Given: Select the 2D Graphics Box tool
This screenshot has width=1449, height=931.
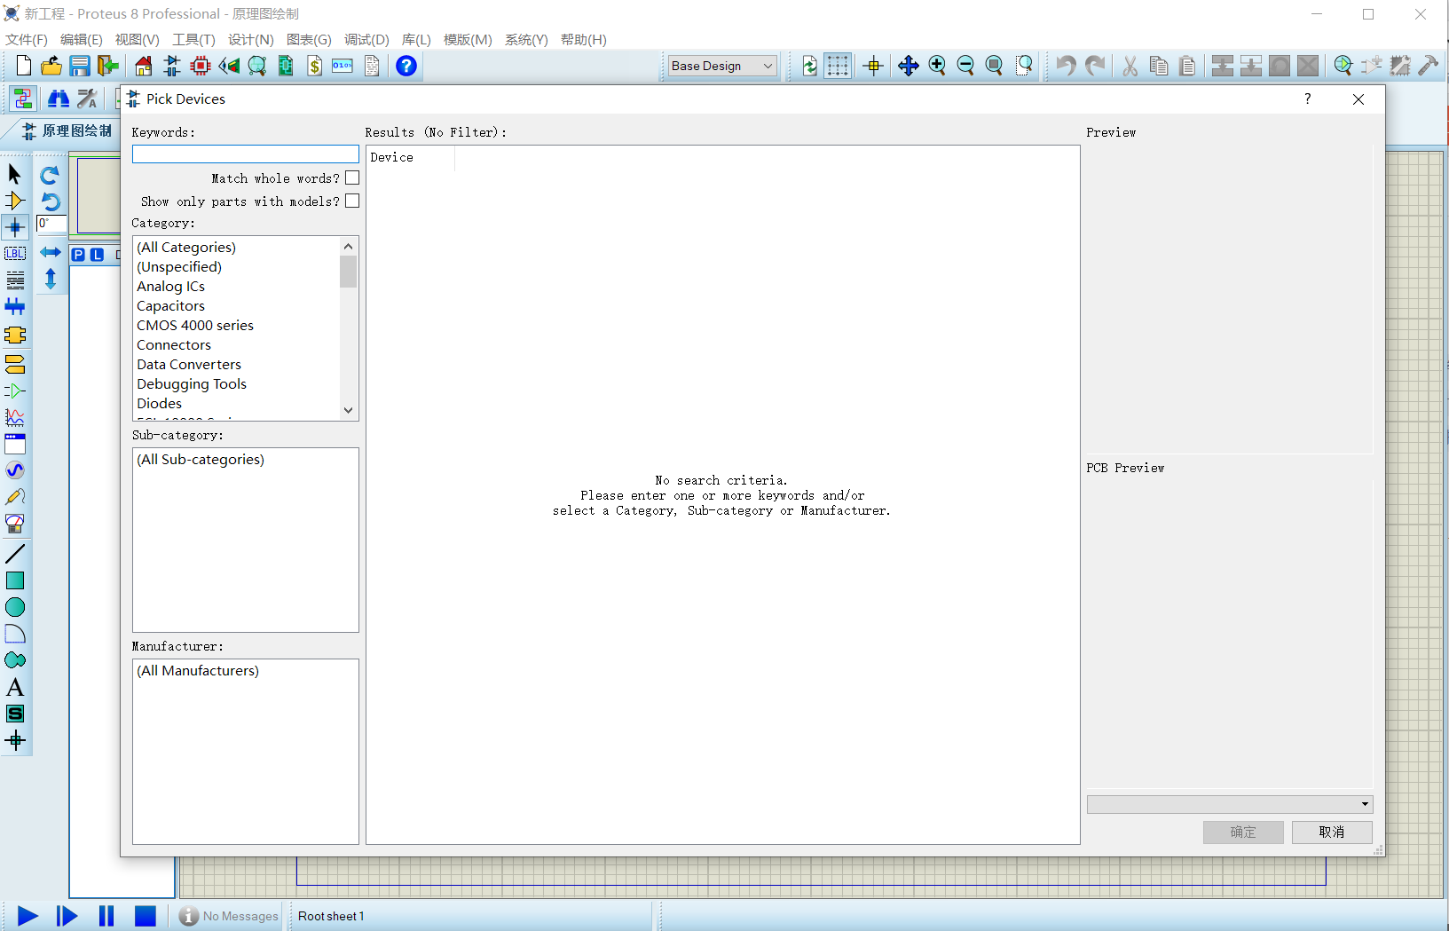Looking at the screenshot, I should coord(15,580).
